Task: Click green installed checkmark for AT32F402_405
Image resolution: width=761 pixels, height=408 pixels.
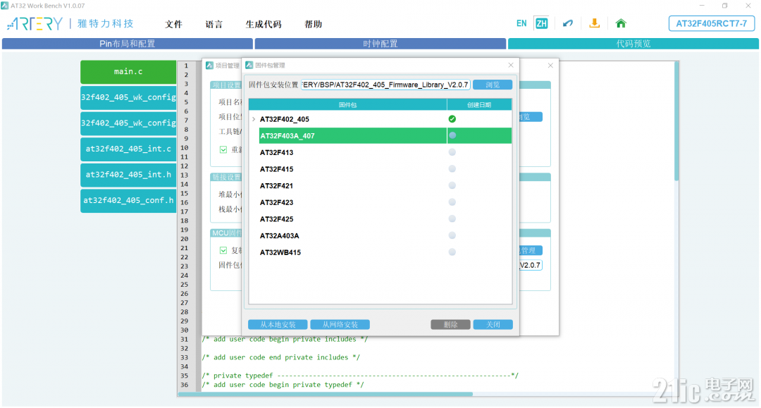Action: [x=452, y=119]
